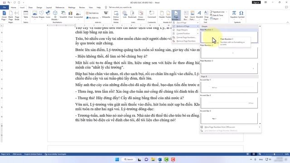The height and width of the screenshot is (163, 290).
Task: Select the Accent Bar 3 style
Action: [x=229, y=118]
